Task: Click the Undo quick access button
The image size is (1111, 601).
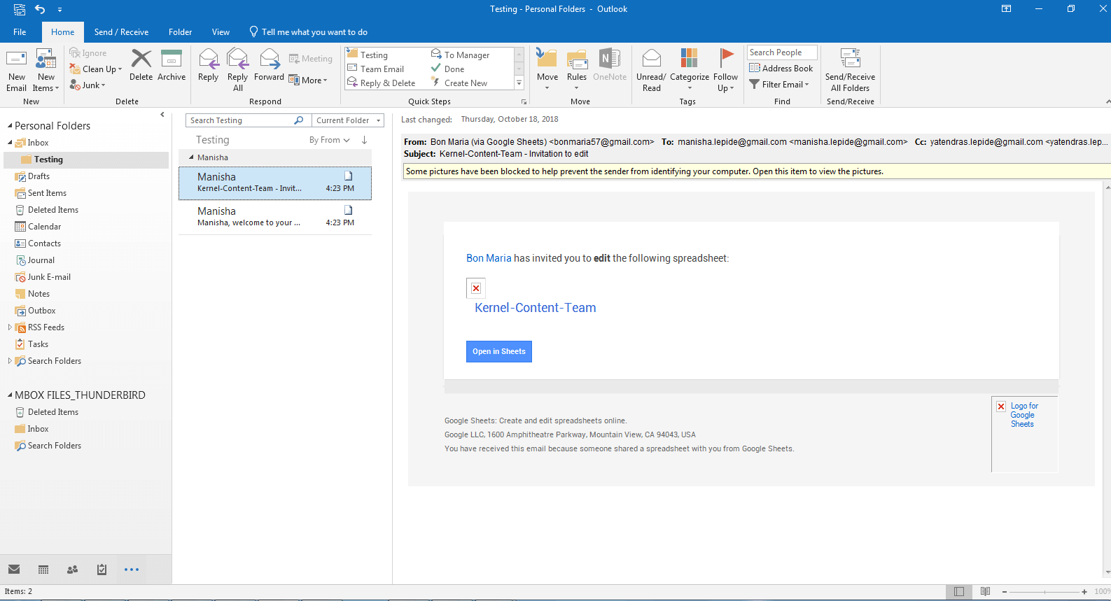Action: coord(40,9)
